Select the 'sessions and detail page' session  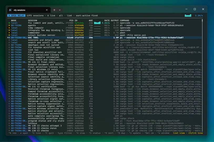coord(105,40)
